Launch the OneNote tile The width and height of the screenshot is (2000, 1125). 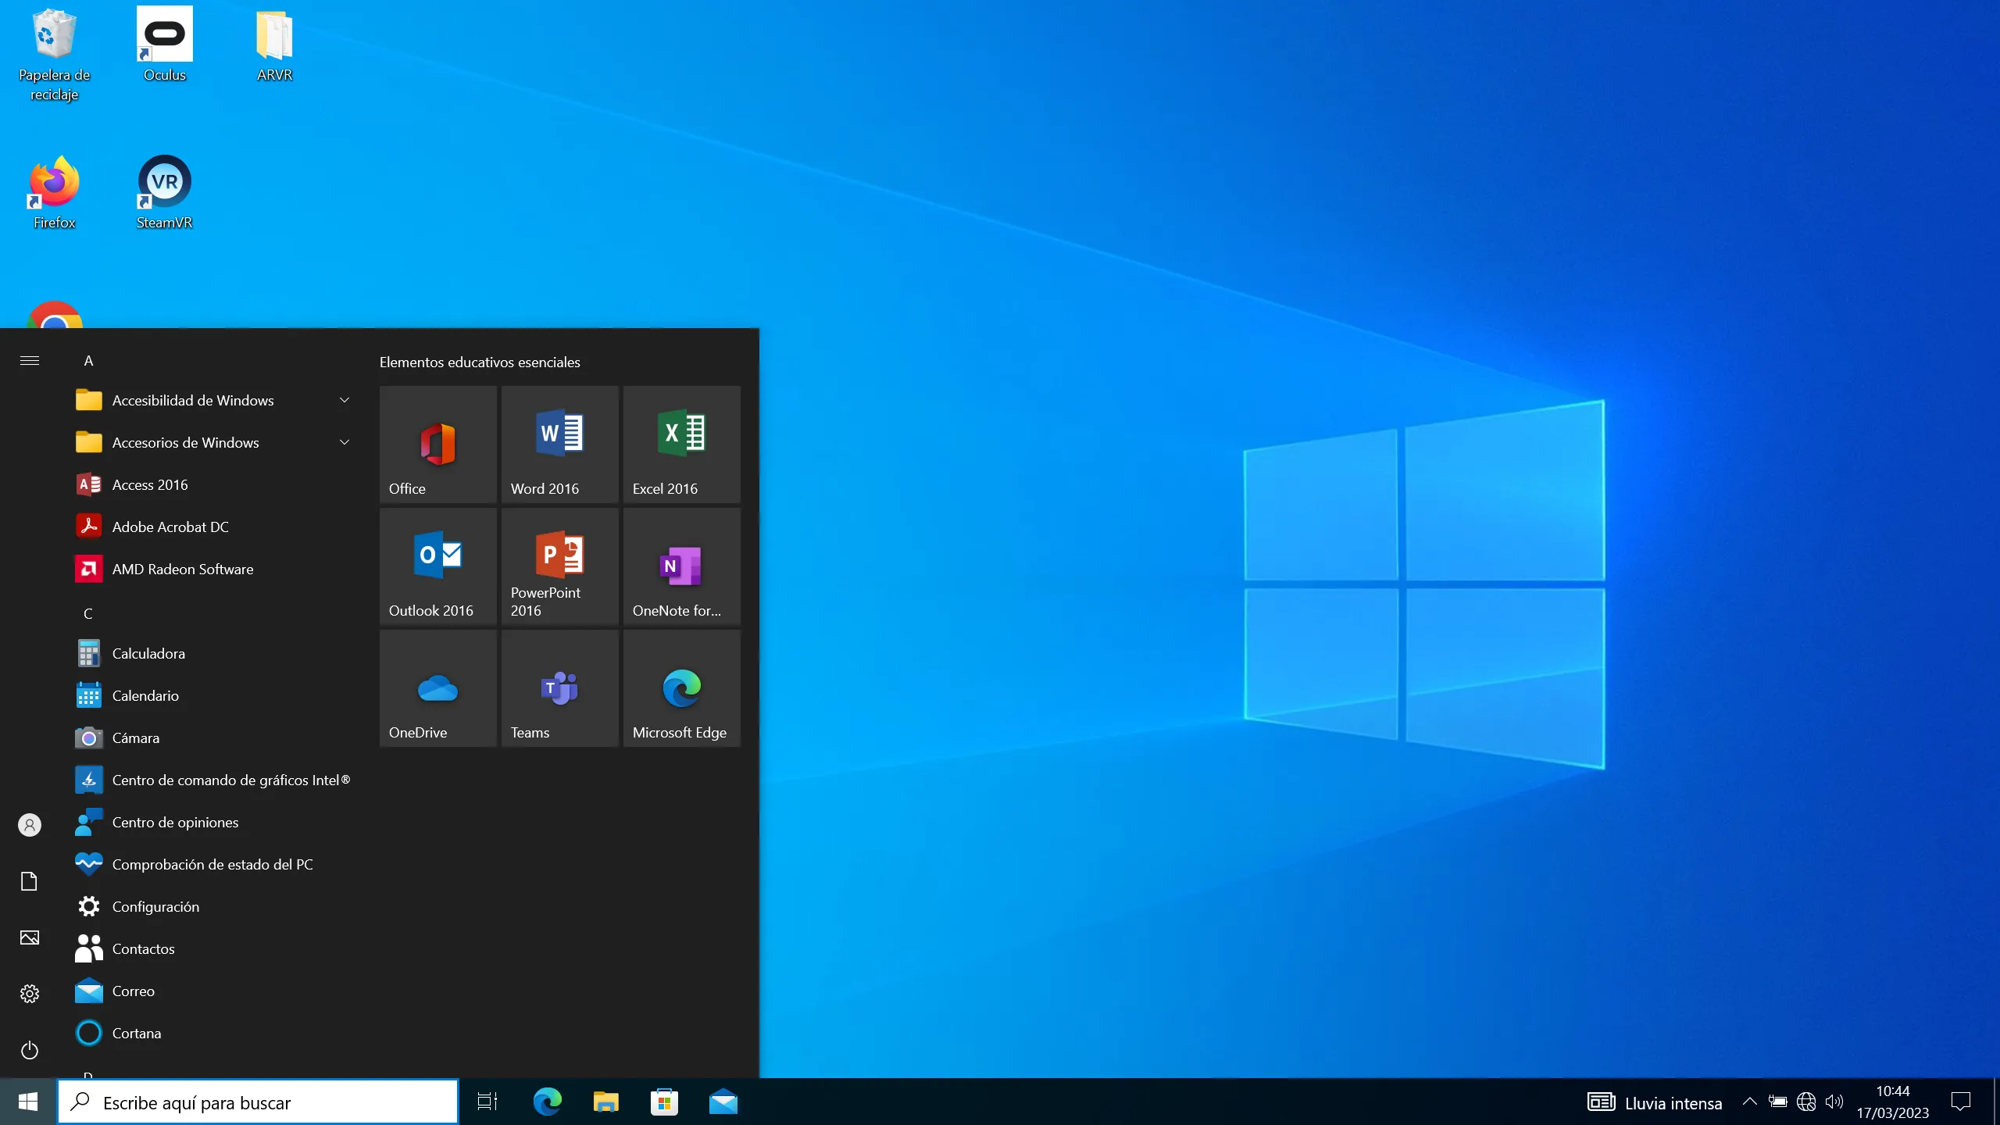click(x=682, y=566)
